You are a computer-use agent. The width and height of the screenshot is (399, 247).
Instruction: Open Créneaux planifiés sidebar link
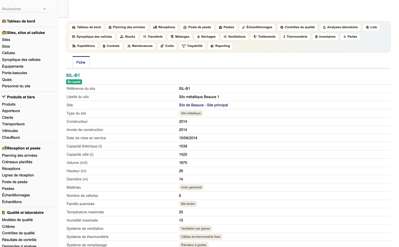(x=17, y=162)
